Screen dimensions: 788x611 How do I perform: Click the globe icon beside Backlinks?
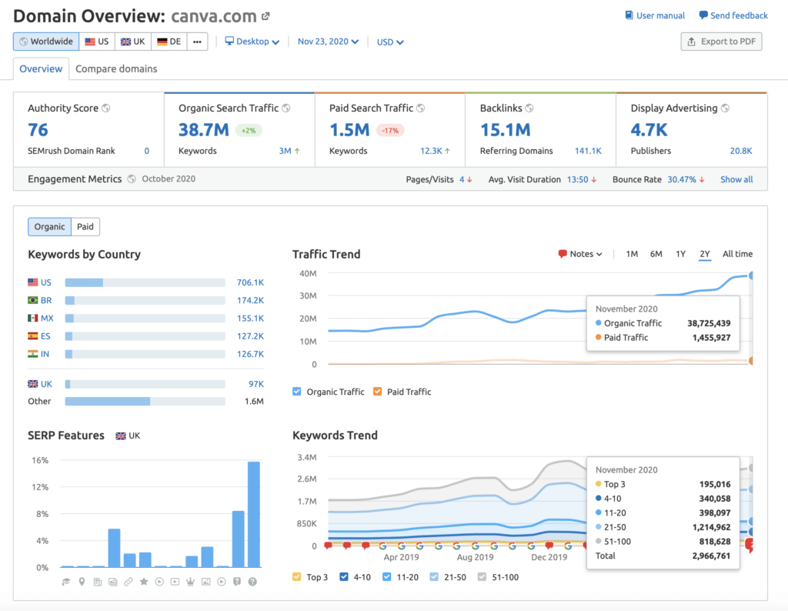(529, 108)
